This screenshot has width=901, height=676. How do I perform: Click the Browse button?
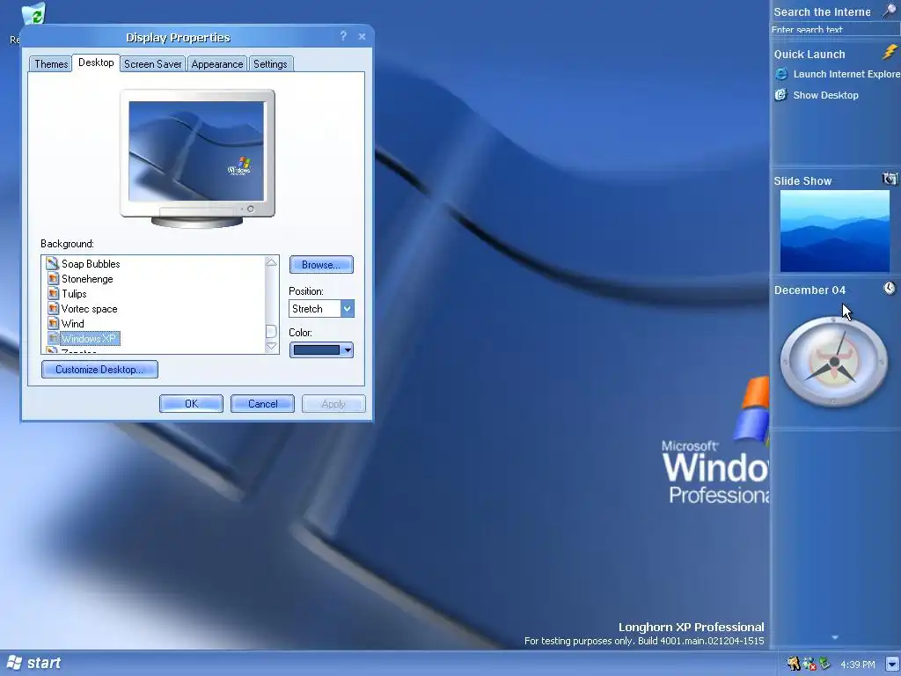pyautogui.click(x=321, y=265)
